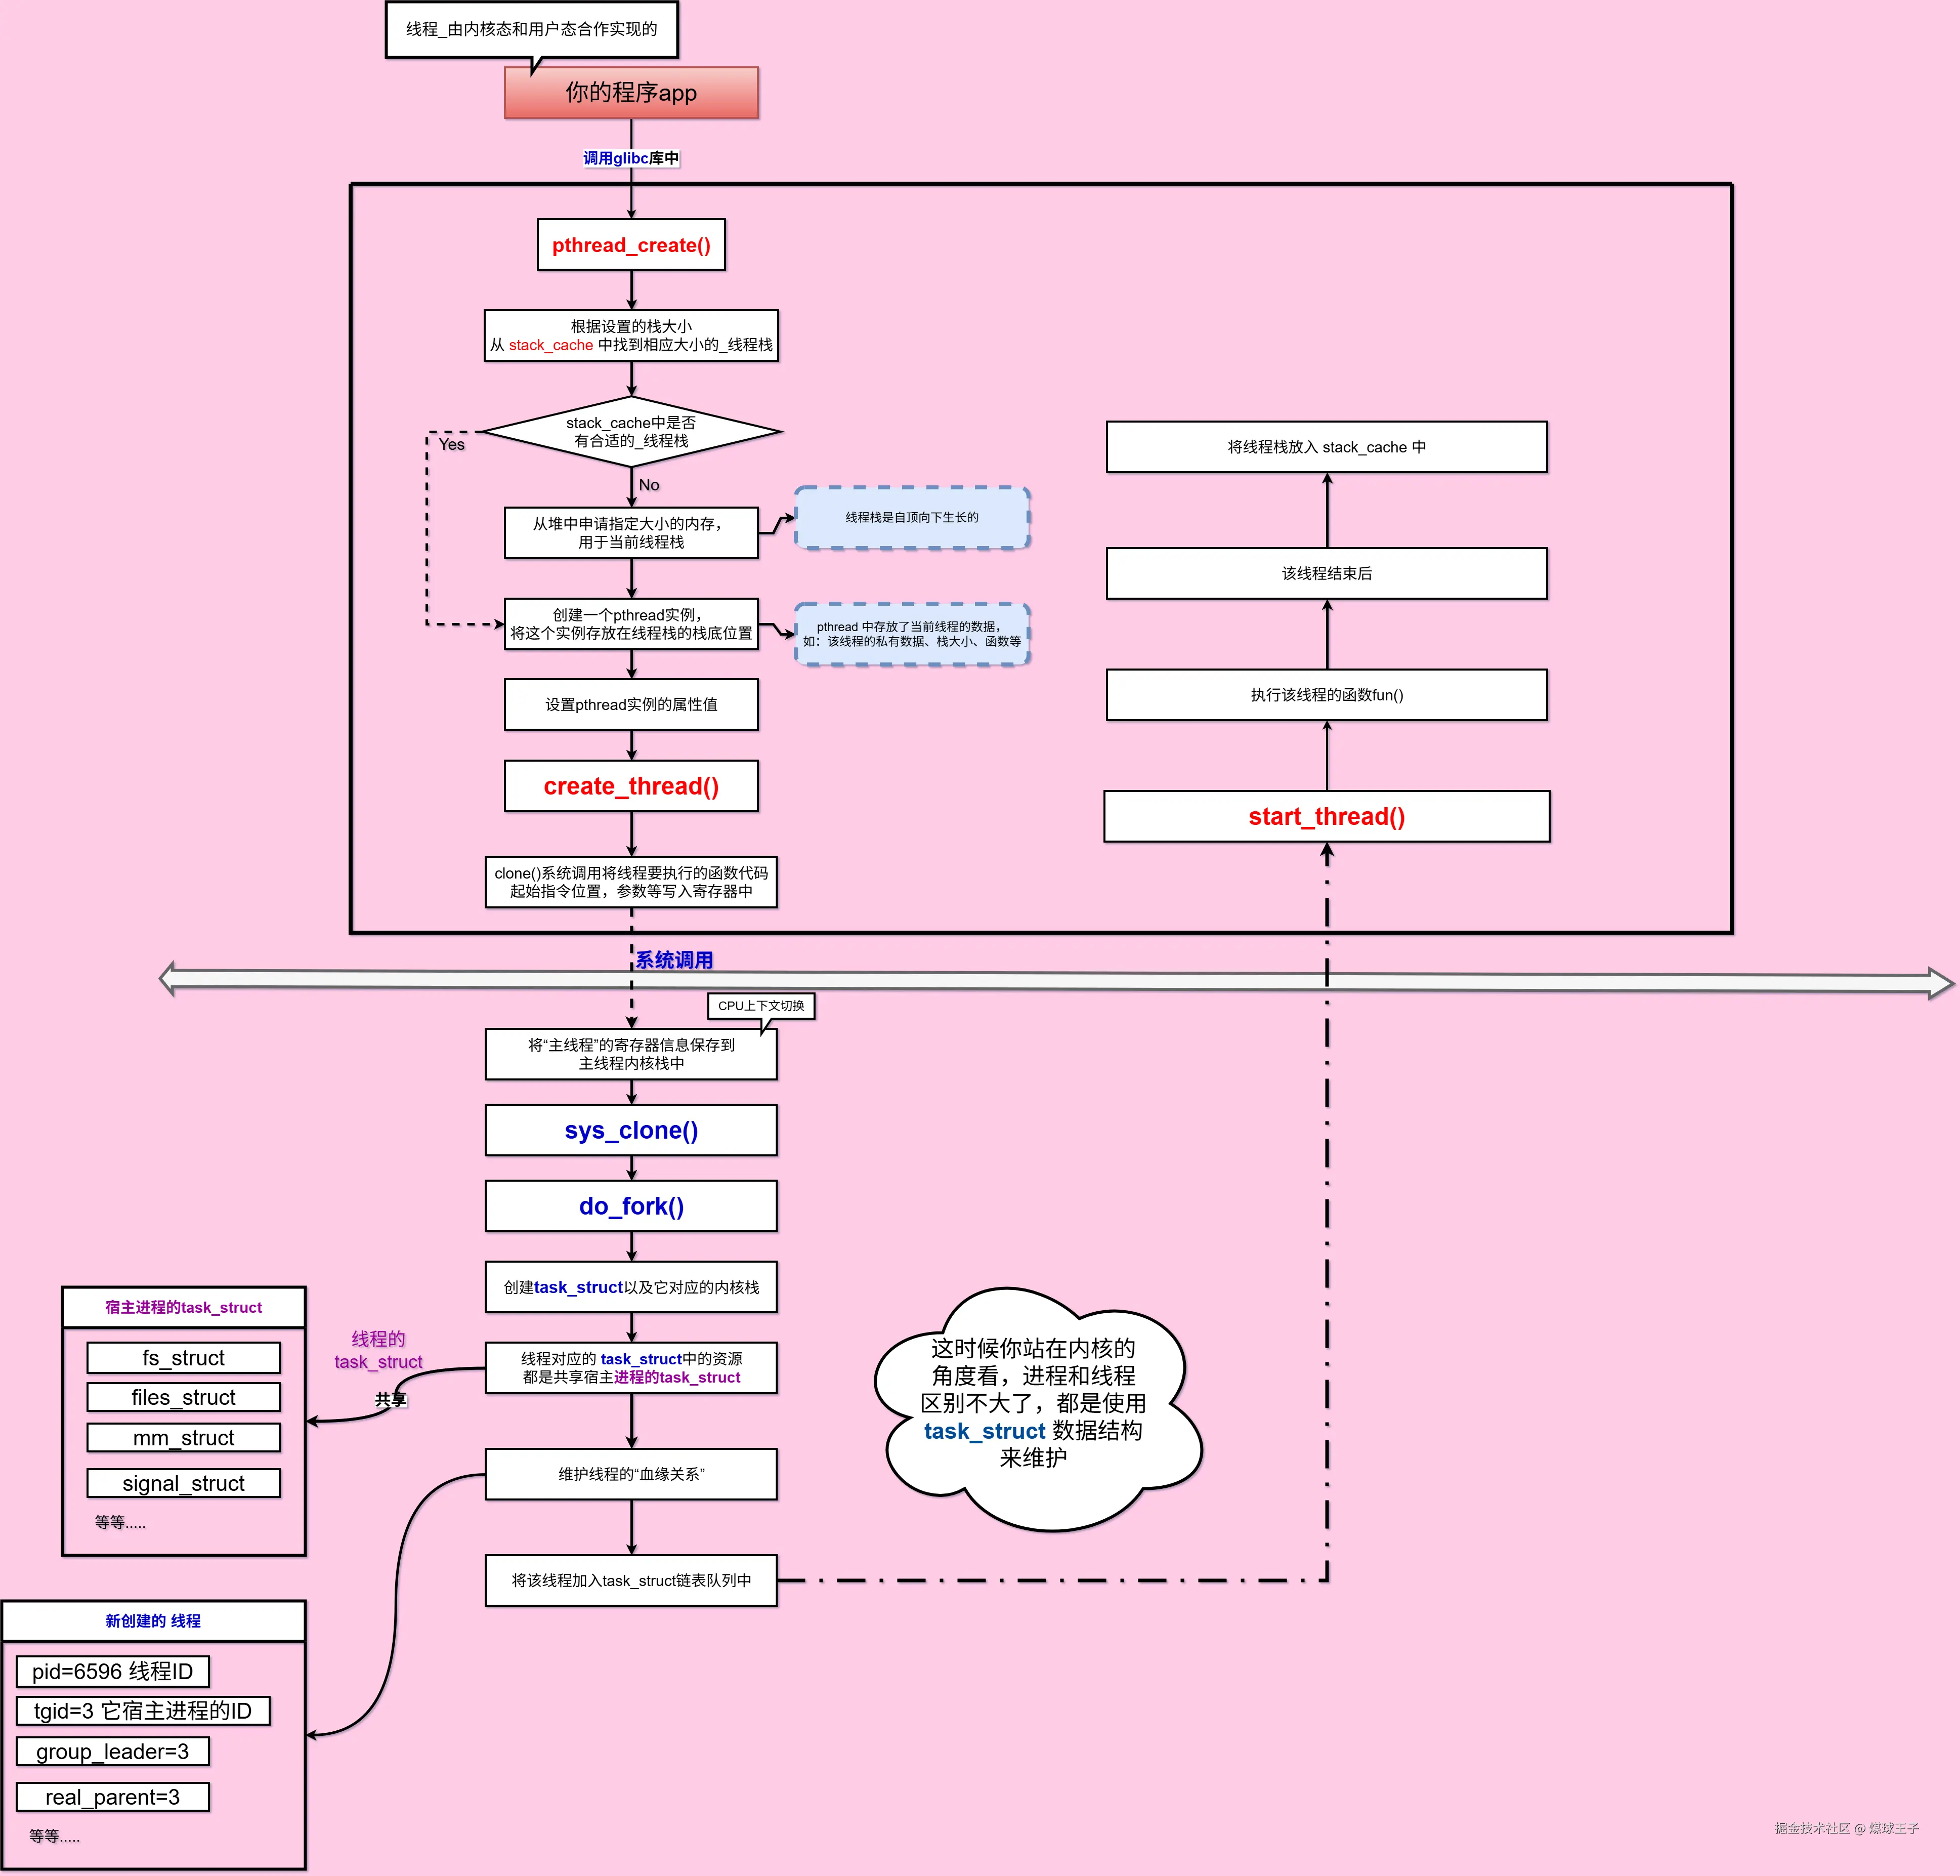
Task: Click the pid=6596 线程ID field
Action: point(112,1671)
